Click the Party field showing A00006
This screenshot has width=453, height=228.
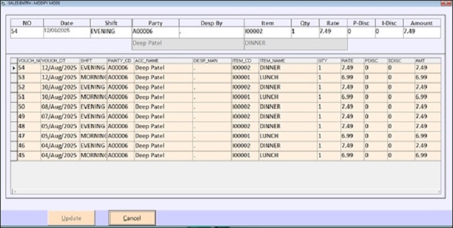coord(155,32)
